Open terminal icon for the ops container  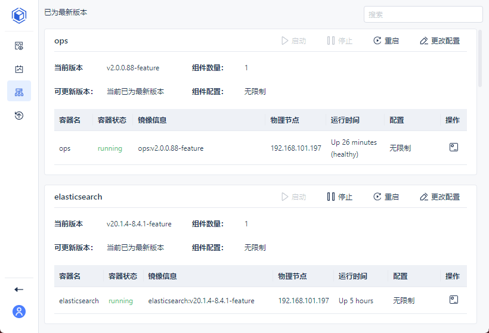[x=453, y=147]
